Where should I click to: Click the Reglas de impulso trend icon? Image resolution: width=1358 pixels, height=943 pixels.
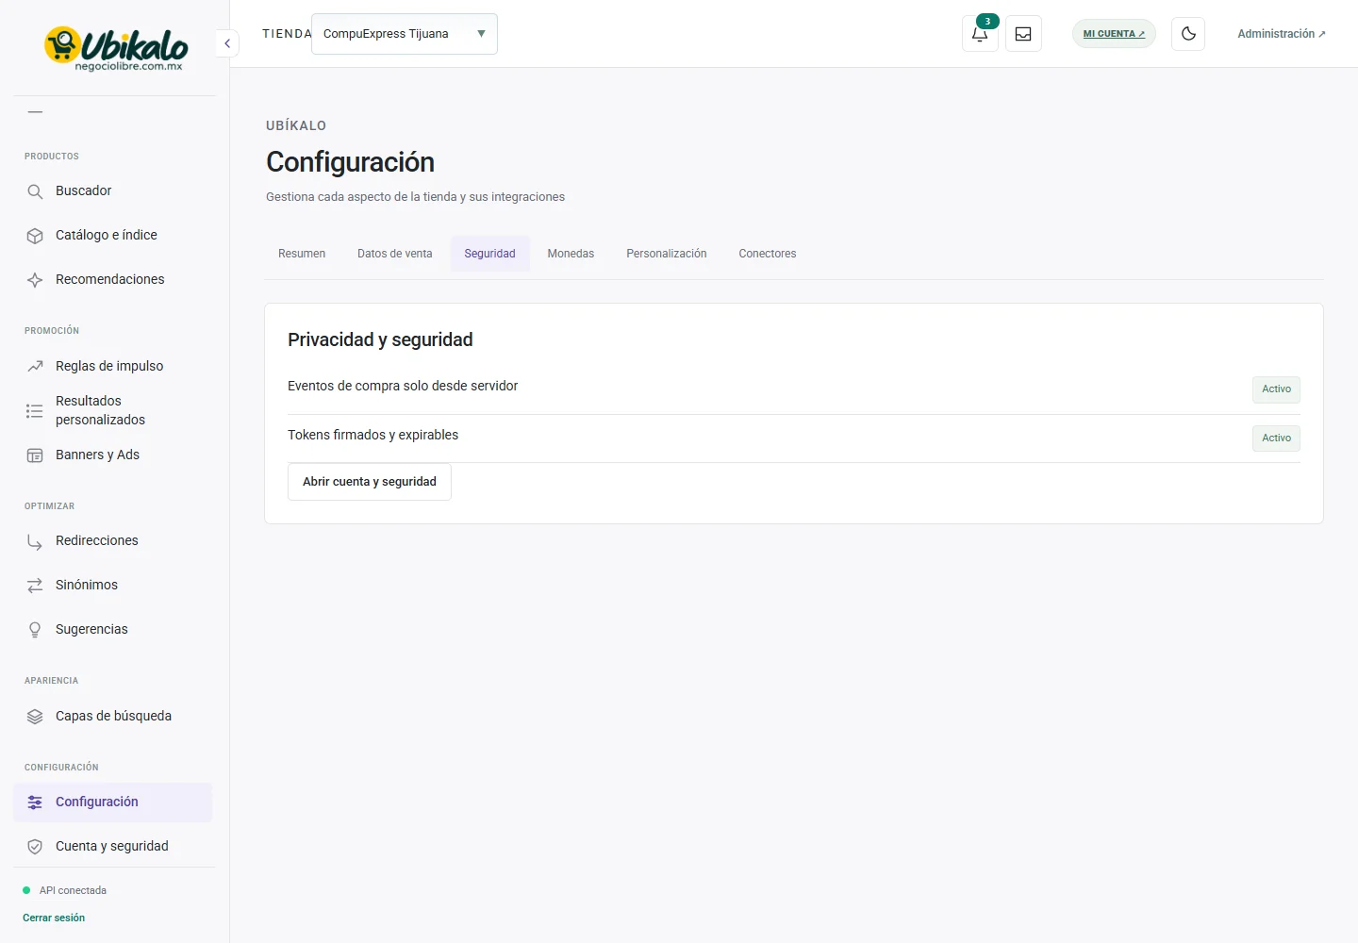pos(35,366)
